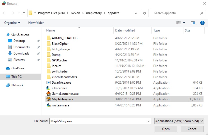This screenshot has width=208, height=135.
Task: Navigate to Nexon breadcrumb
Action: [75, 13]
